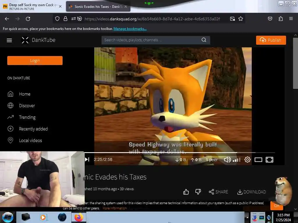Click the browser URL address bar
The width and height of the screenshot is (298, 223).
152,19
